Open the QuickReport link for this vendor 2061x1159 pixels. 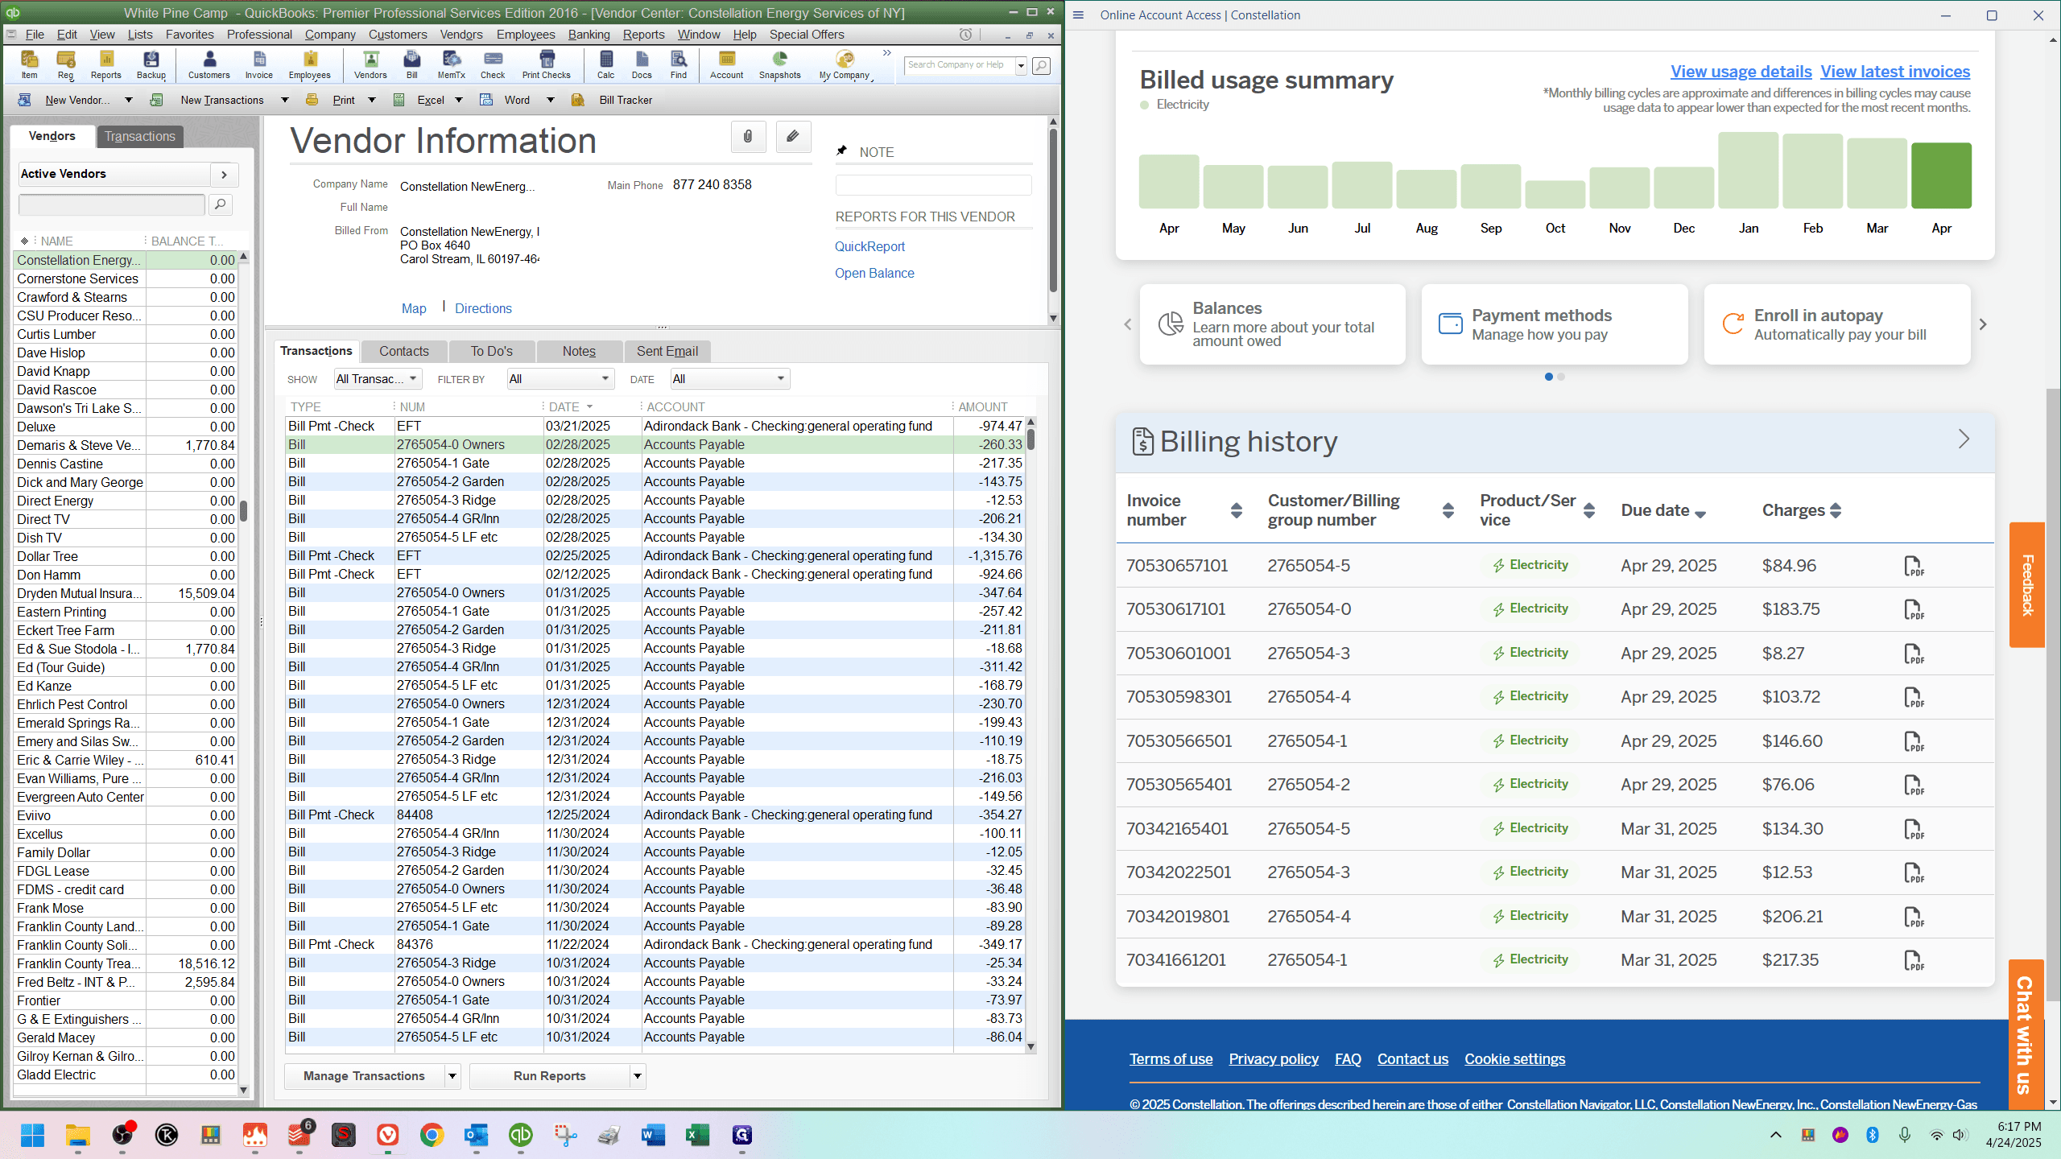[x=869, y=246]
